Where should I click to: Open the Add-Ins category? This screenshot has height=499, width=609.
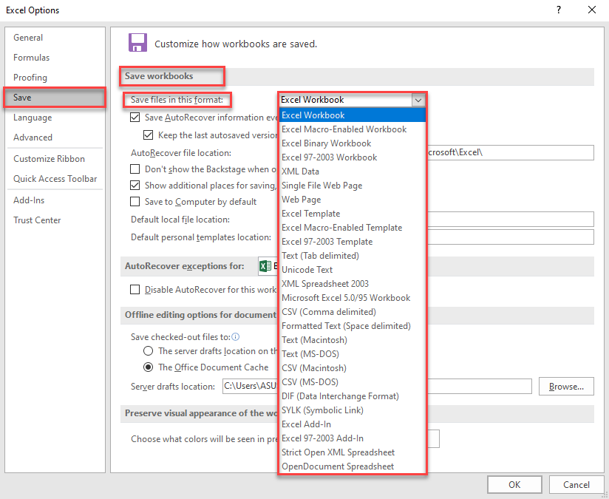[55, 200]
